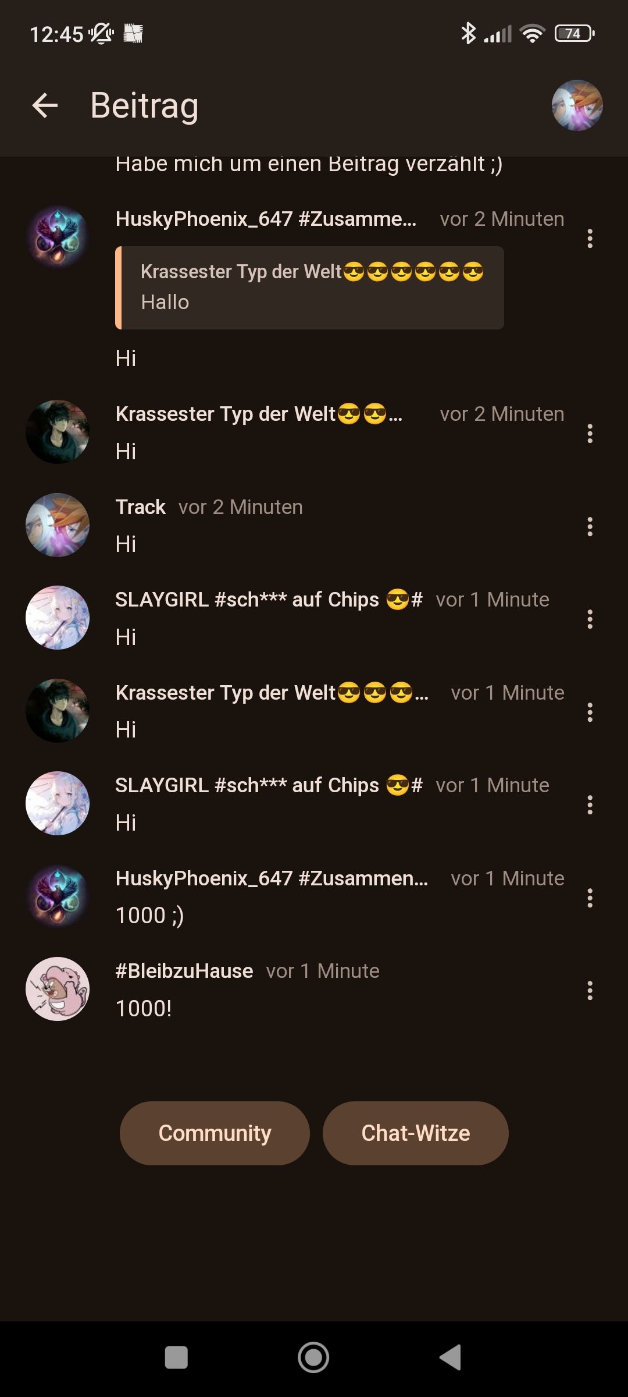Viewport: 628px width, 1397px height.
Task: View Track's avatar in the comment list
Action: (x=58, y=525)
